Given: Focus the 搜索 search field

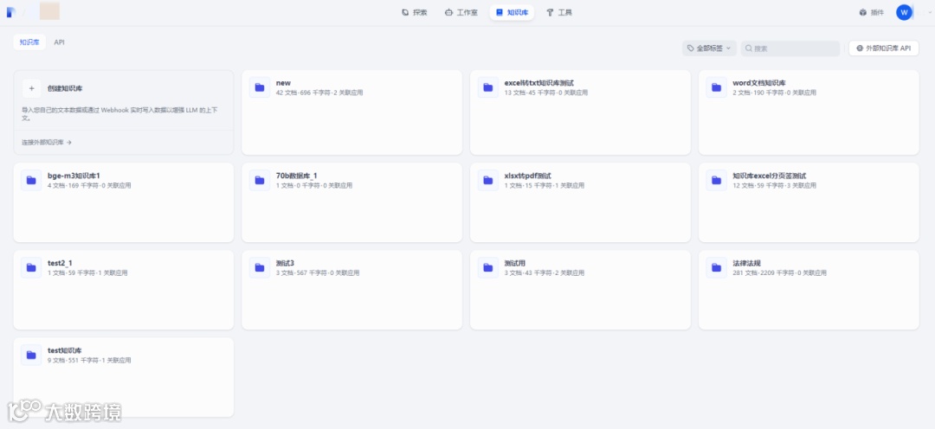Looking at the screenshot, I should pyautogui.click(x=790, y=48).
